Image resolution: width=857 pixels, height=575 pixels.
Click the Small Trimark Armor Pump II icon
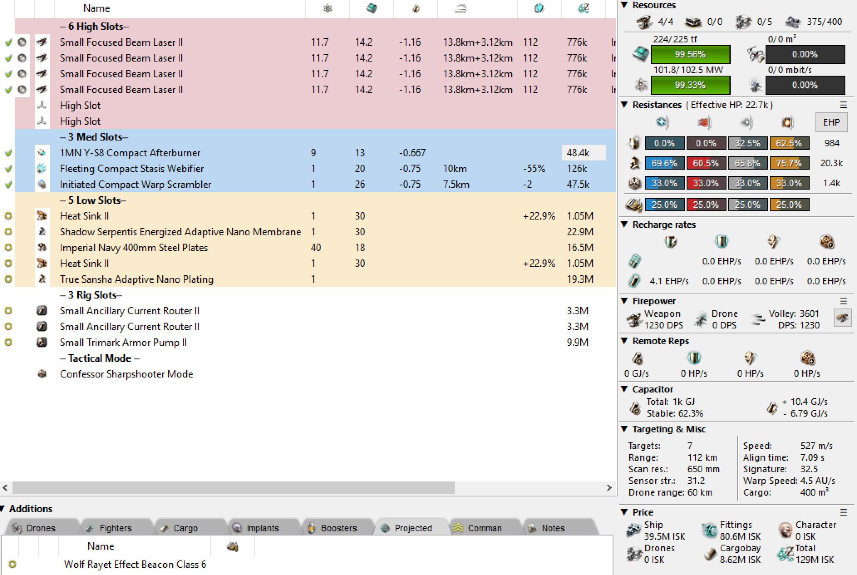pyautogui.click(x=42, y=342)
